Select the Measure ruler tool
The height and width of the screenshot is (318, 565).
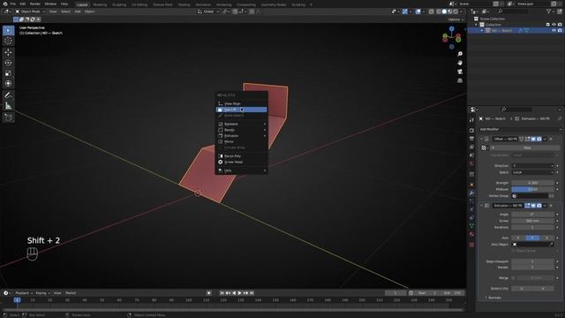click(x=8, y=106)
